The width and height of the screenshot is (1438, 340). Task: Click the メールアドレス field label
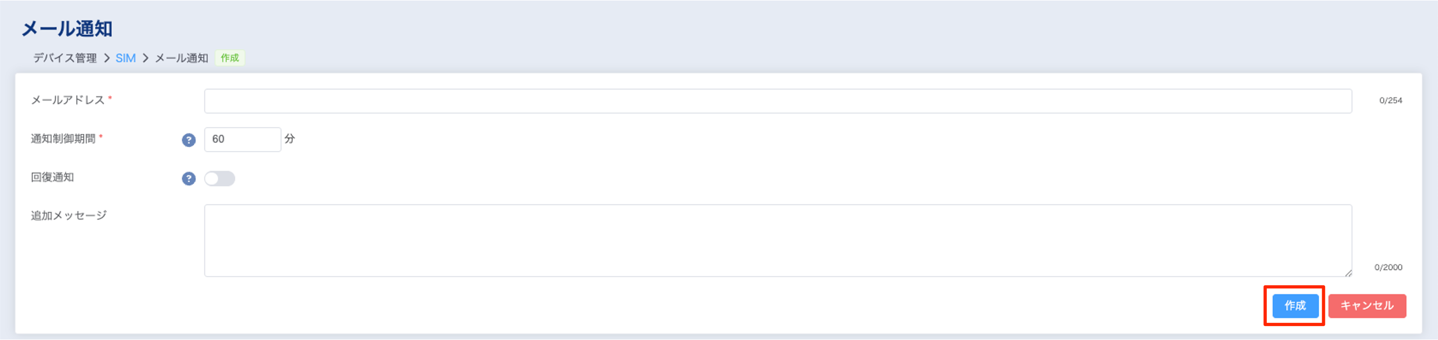pyautogui.click(x=68, y=100)
